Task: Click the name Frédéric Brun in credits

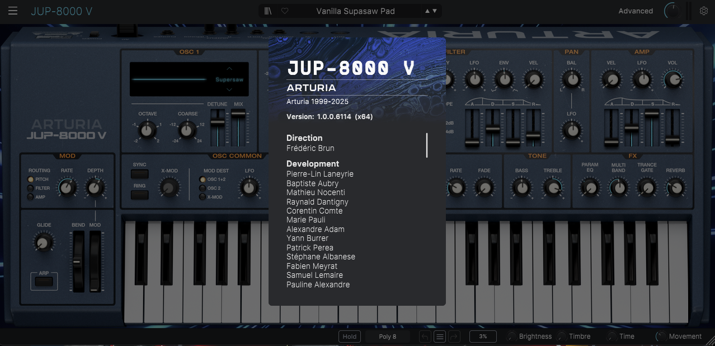Action: click(311, 148)
